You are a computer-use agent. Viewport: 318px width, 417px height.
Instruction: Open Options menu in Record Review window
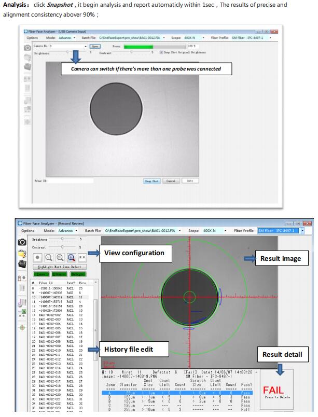pos(28,231)
